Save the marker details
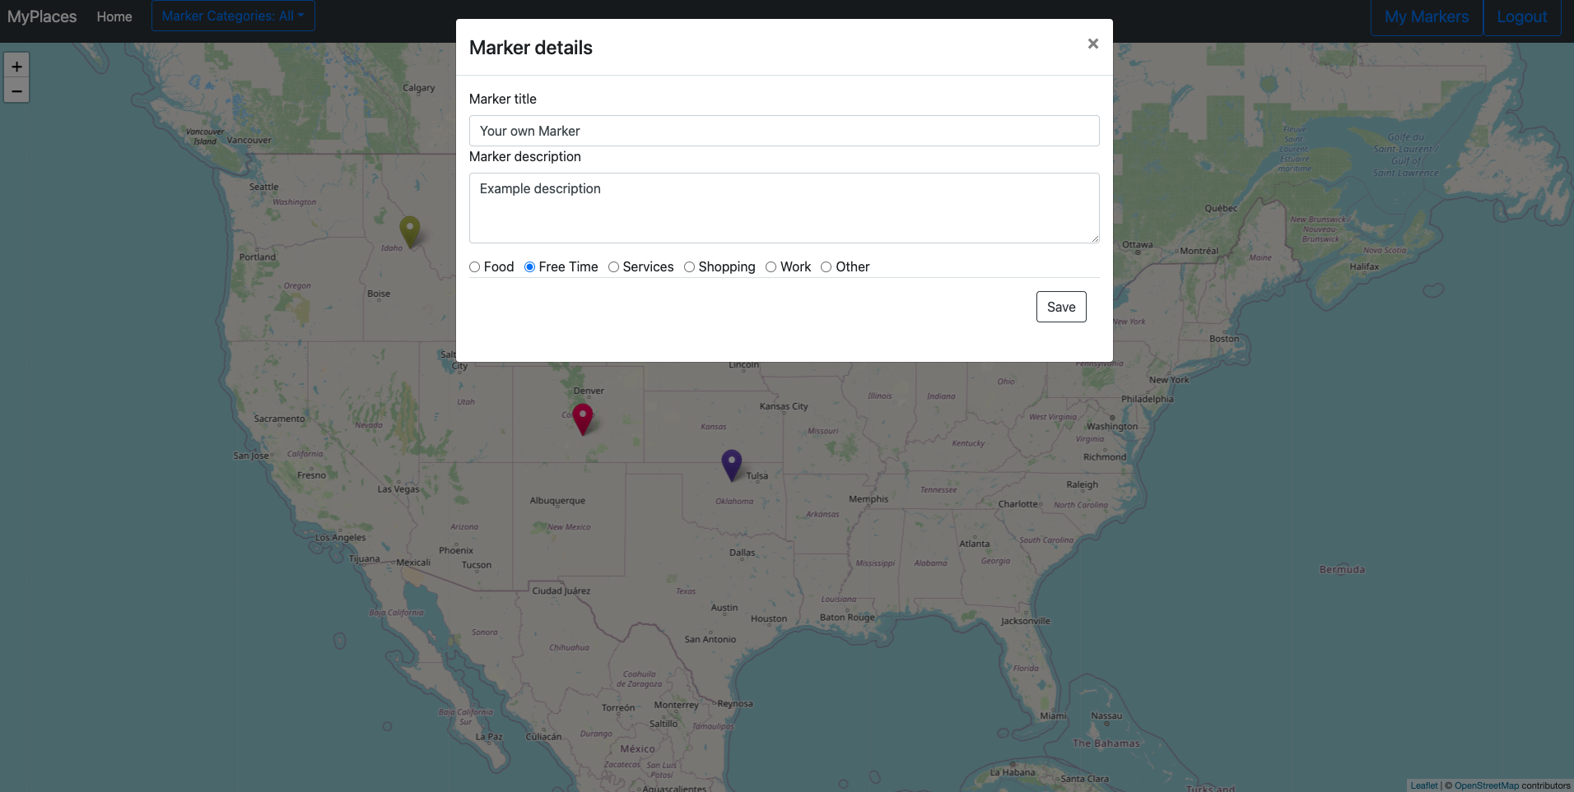Viewport: 1574px width, 792px height. (x=1061, y=307)
